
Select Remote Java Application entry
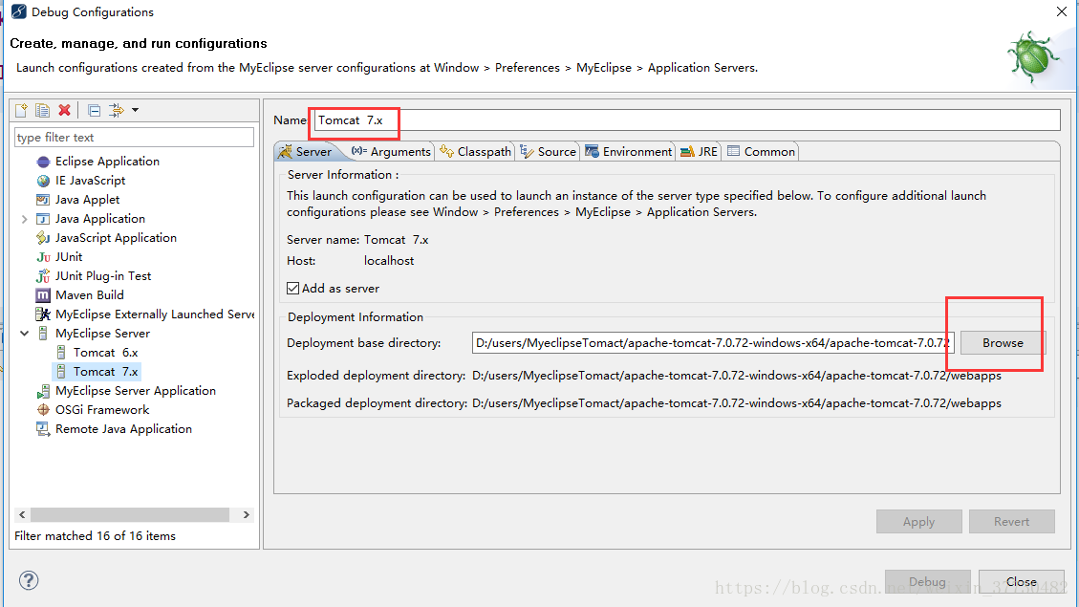(x=123, y=429)
